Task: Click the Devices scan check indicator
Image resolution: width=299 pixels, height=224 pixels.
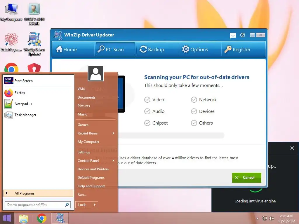Action: click(194, 111)
